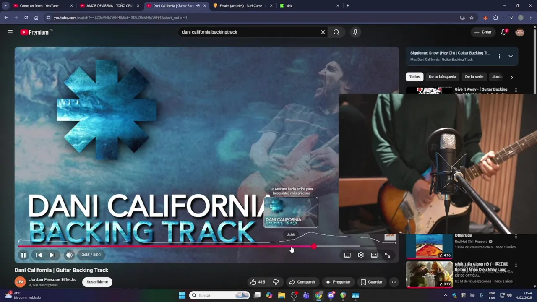This screenshot has height=302, width=537.
Task: Open more actions menu below the video
Action: click(x=394, y=282)
